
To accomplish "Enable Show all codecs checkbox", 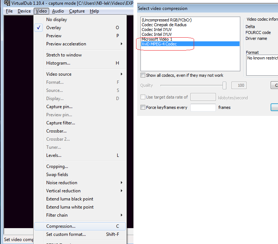I will 143,75.
